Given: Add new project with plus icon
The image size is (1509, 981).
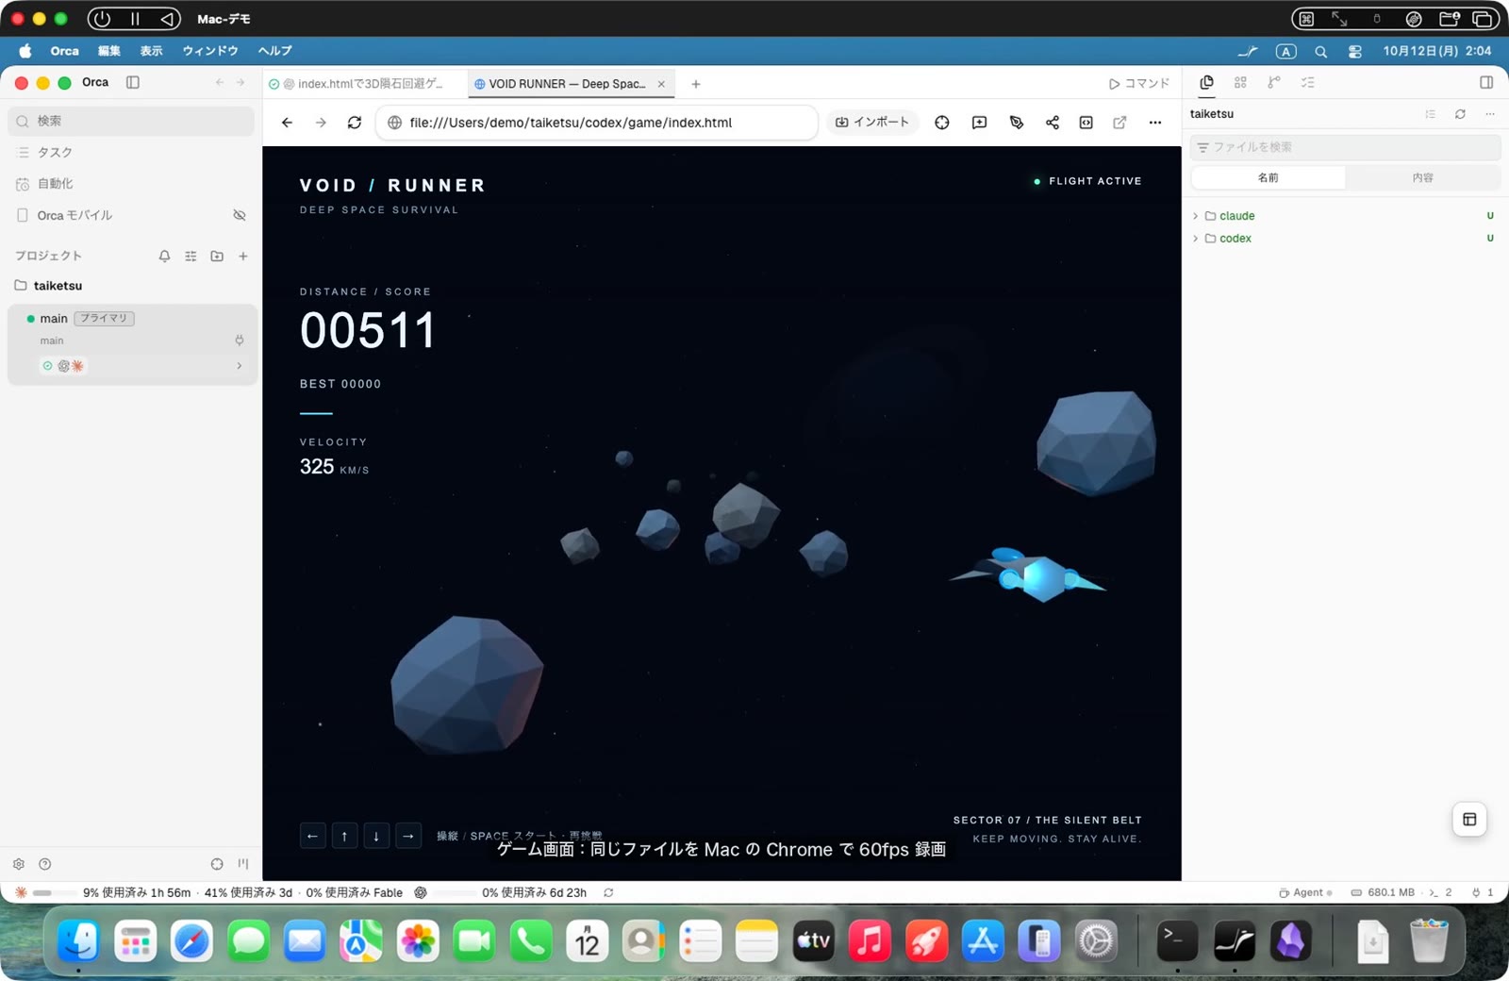Looking at the screenshot, I should [x=243, y=256].
